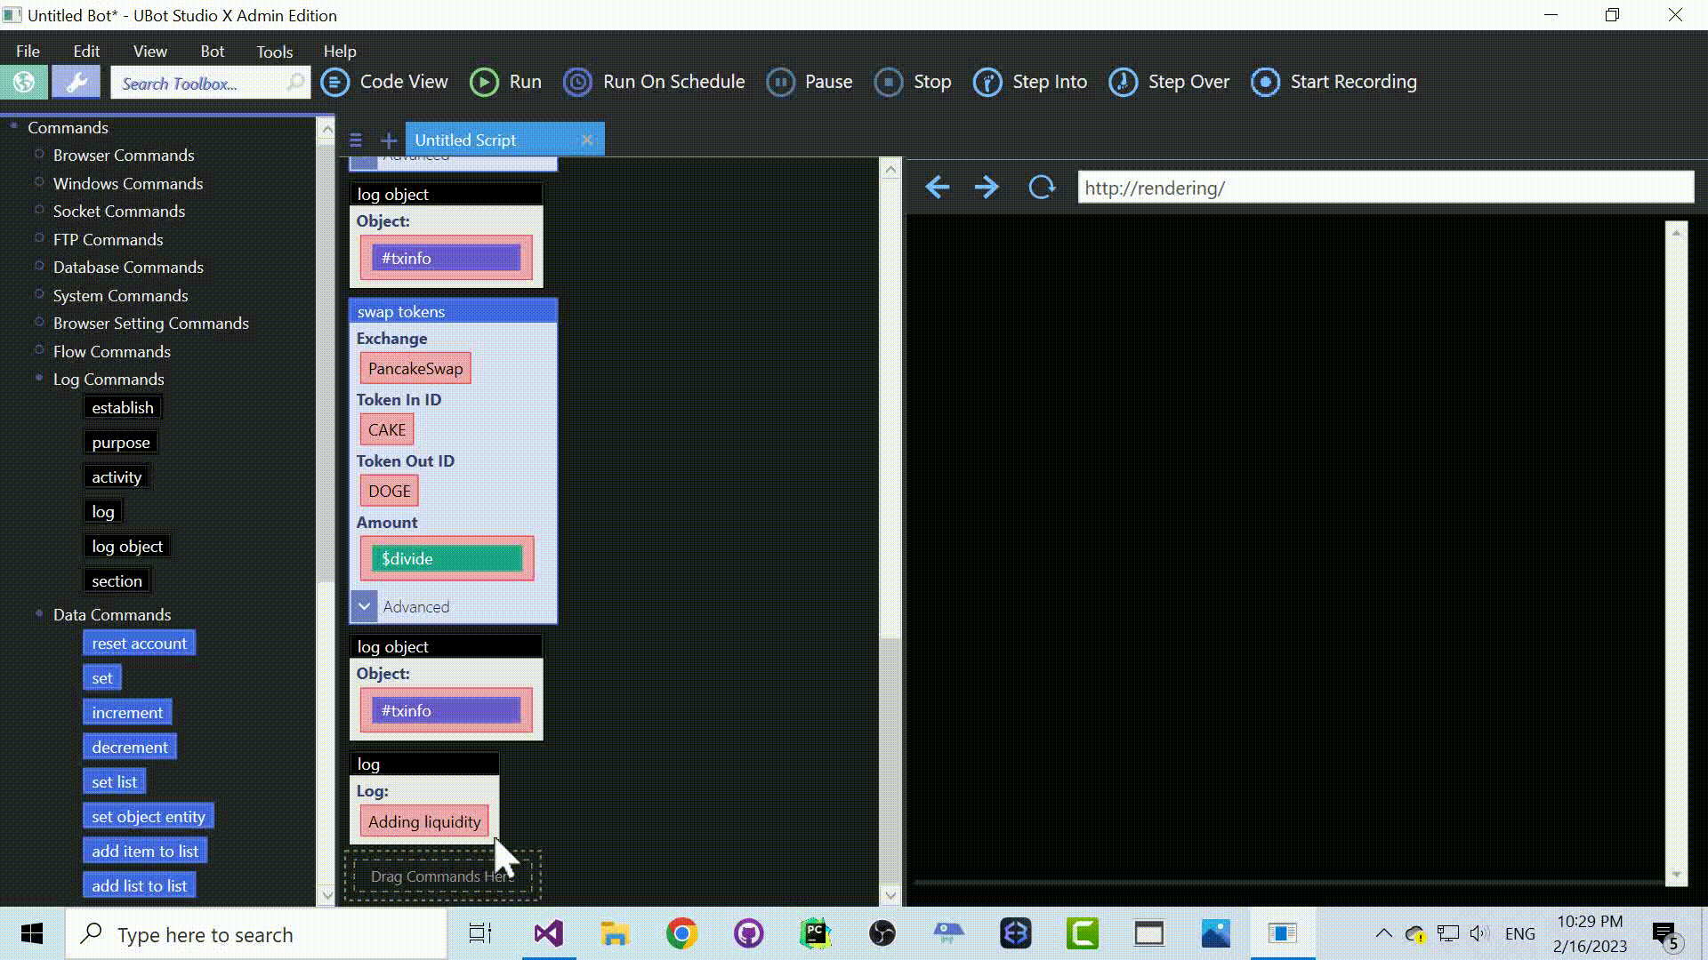Viewport: 1708px width, 960px height.
Task: Open Google Chrome from the taskbar
Action: [681, 933]
